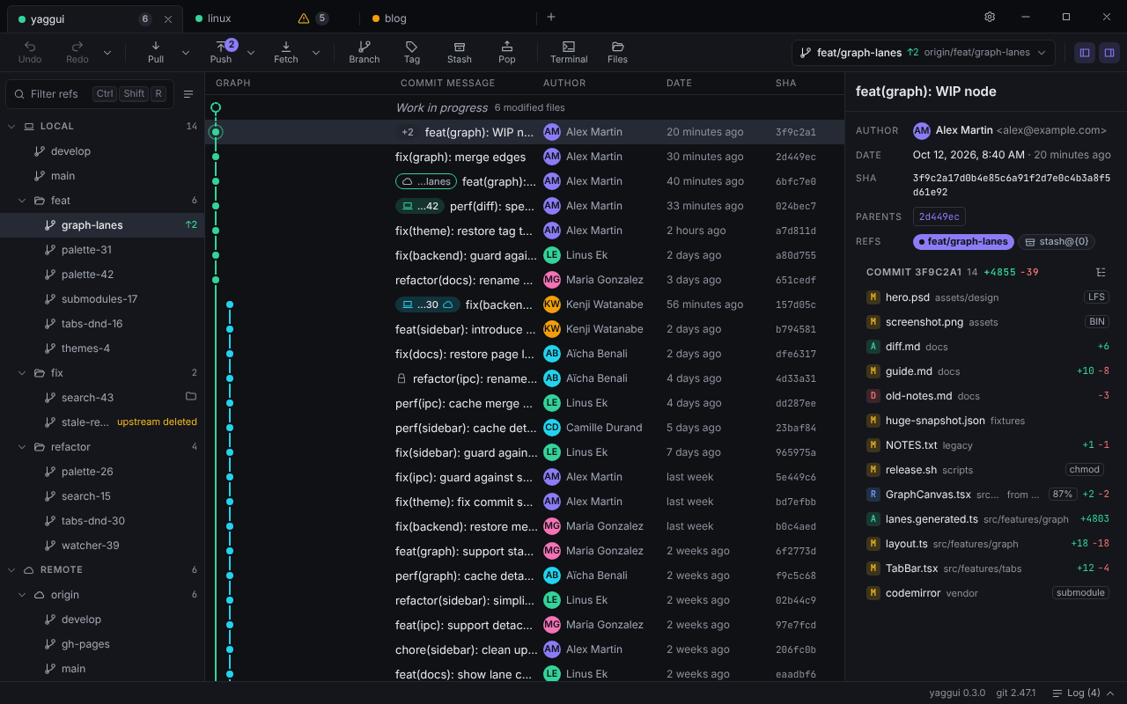Image resolution: width=1127 pixels, height=704 pixels.
Task: Open the Pull options dropdown arrow
Action: [x=186, y=53]
